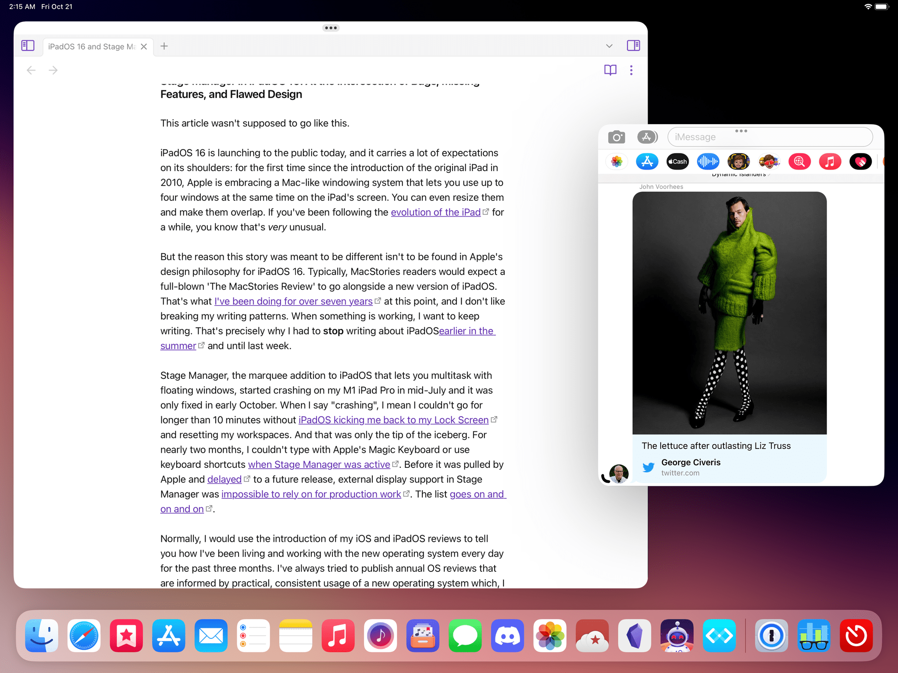Open Discord from dock
This screenshot has height=673, width=898.
pyautogui.click(x=507, y=635)
